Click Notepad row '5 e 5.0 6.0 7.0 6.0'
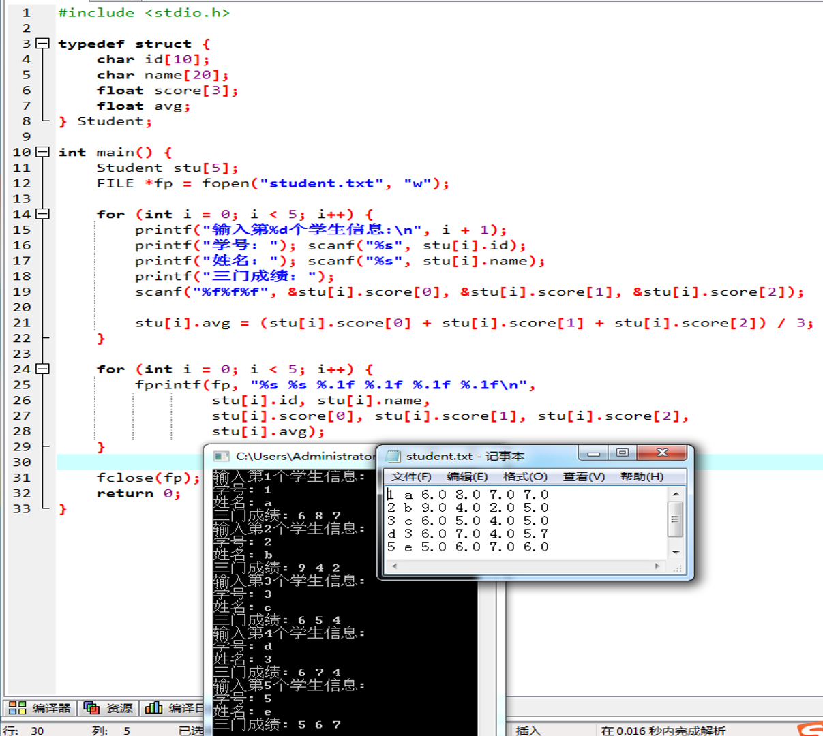 point(468,547)
